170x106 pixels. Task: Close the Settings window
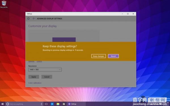[133, 14]
